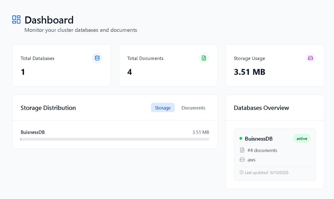The height and width of the screenshot is (199, 334).
Task: Click the green status dot beside BuisnessDB
Action: coord(241,138)
